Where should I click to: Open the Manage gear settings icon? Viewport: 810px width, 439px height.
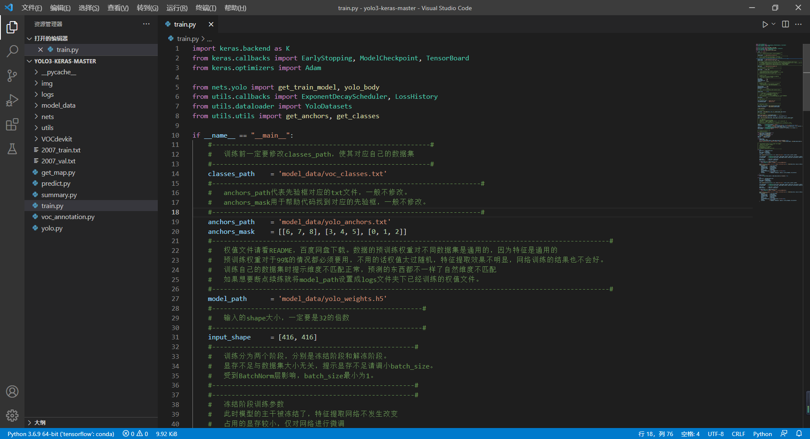point(12,416)
